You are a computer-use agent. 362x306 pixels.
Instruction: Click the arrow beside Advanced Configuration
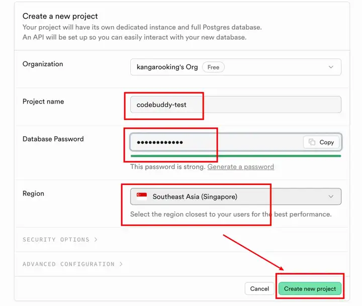tap(121, 264)
